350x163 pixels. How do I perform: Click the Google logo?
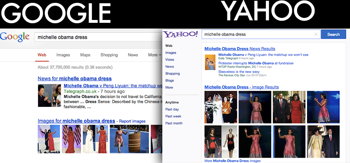[15, 37]
